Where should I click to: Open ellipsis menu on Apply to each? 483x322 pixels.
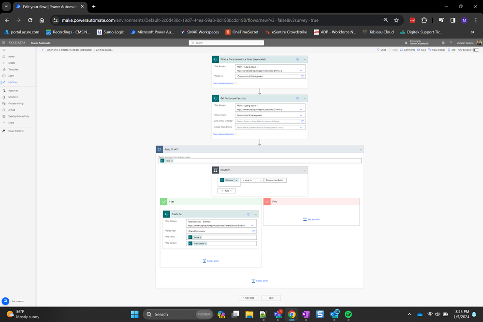(x=360, y=149)
